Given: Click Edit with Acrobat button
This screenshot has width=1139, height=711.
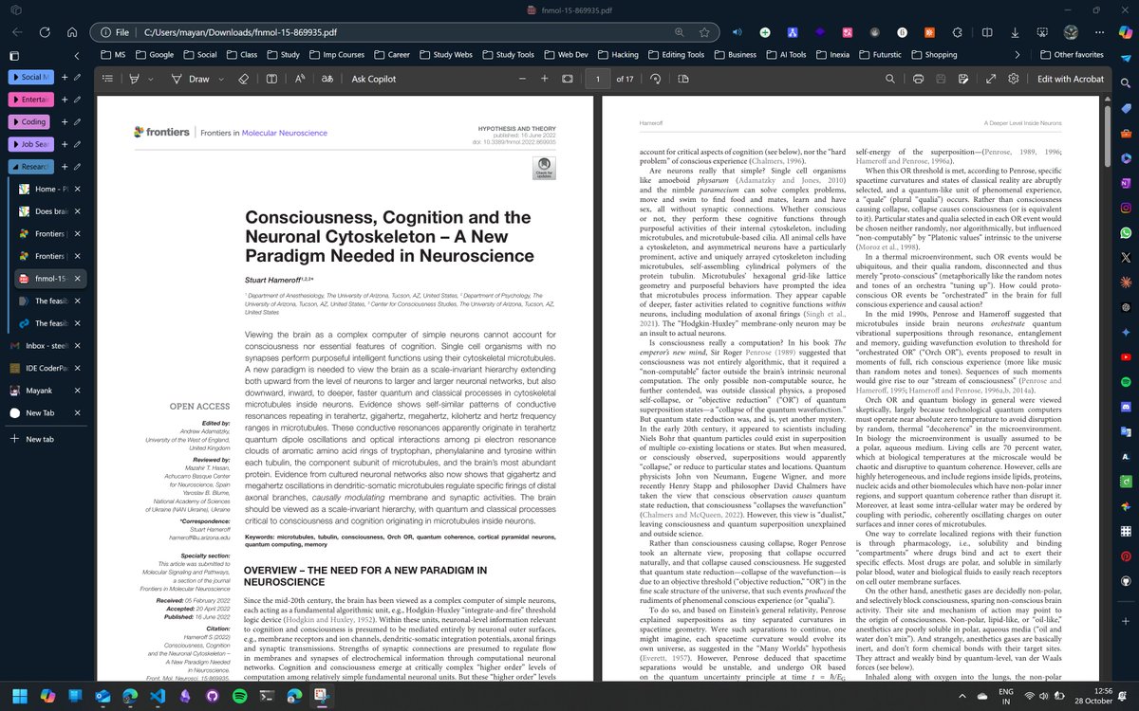Looking at the screenshot, I should click(x=1071, y=79).
